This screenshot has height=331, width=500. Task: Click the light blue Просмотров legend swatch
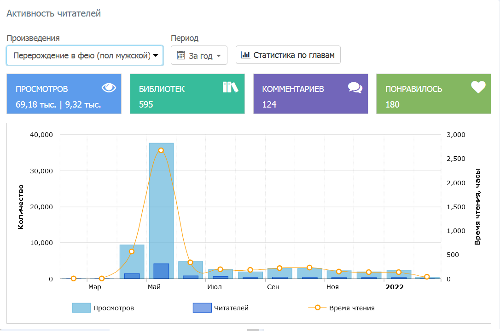tap(81, 308)
